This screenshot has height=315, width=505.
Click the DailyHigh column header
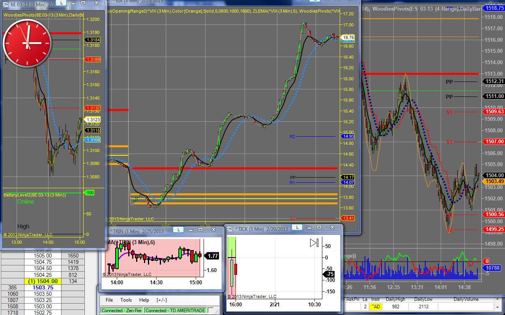coord(395,299)
